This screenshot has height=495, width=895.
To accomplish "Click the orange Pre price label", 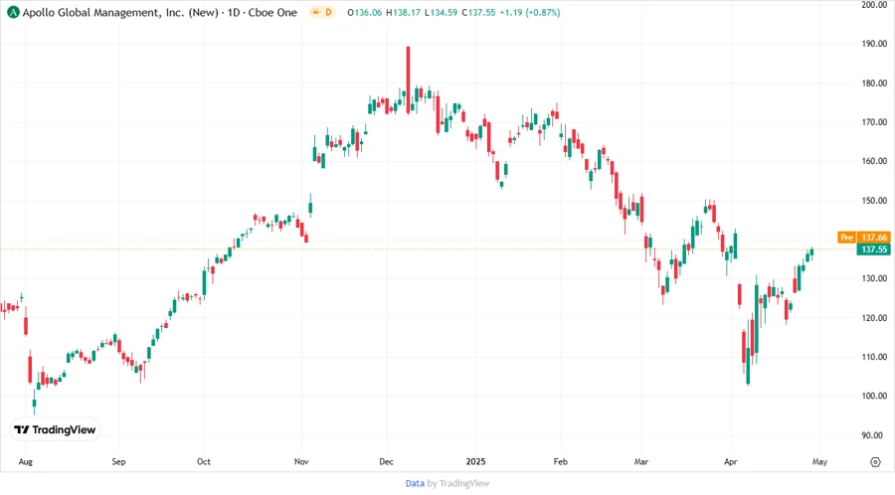I will [x=846, y=238].
